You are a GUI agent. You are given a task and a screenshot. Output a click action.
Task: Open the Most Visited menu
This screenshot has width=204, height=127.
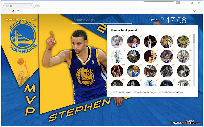point(12,20)
